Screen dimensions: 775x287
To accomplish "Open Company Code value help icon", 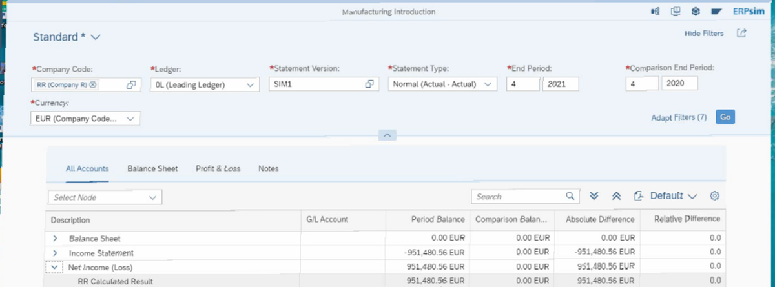I will pyautogui.click(x=131, y=84).
